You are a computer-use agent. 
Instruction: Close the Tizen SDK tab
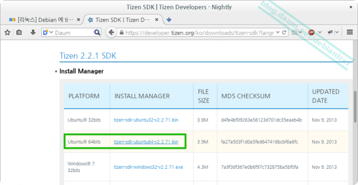(157, 20)
